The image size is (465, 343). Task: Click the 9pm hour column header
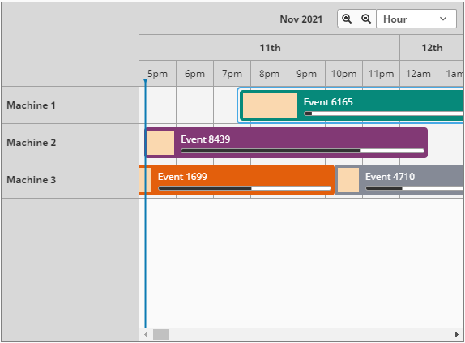point(307,74)
